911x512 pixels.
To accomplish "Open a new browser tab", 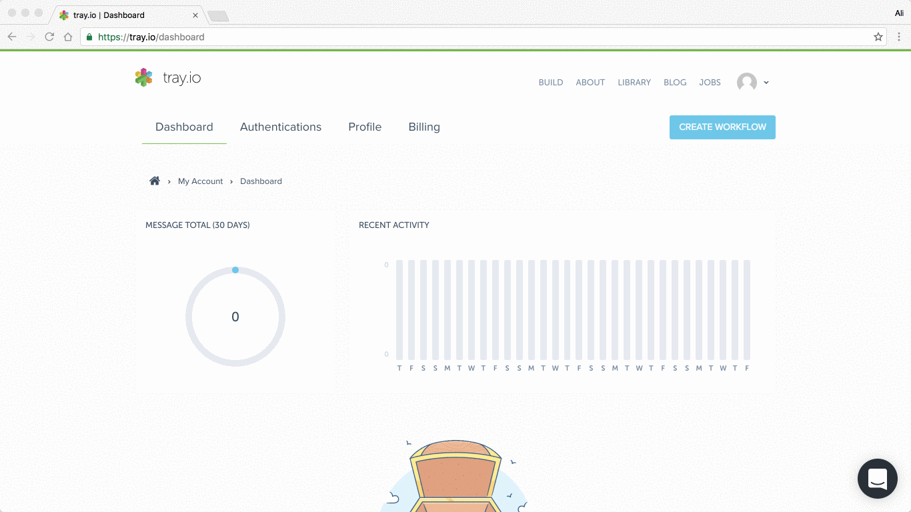I will [218, 16].
